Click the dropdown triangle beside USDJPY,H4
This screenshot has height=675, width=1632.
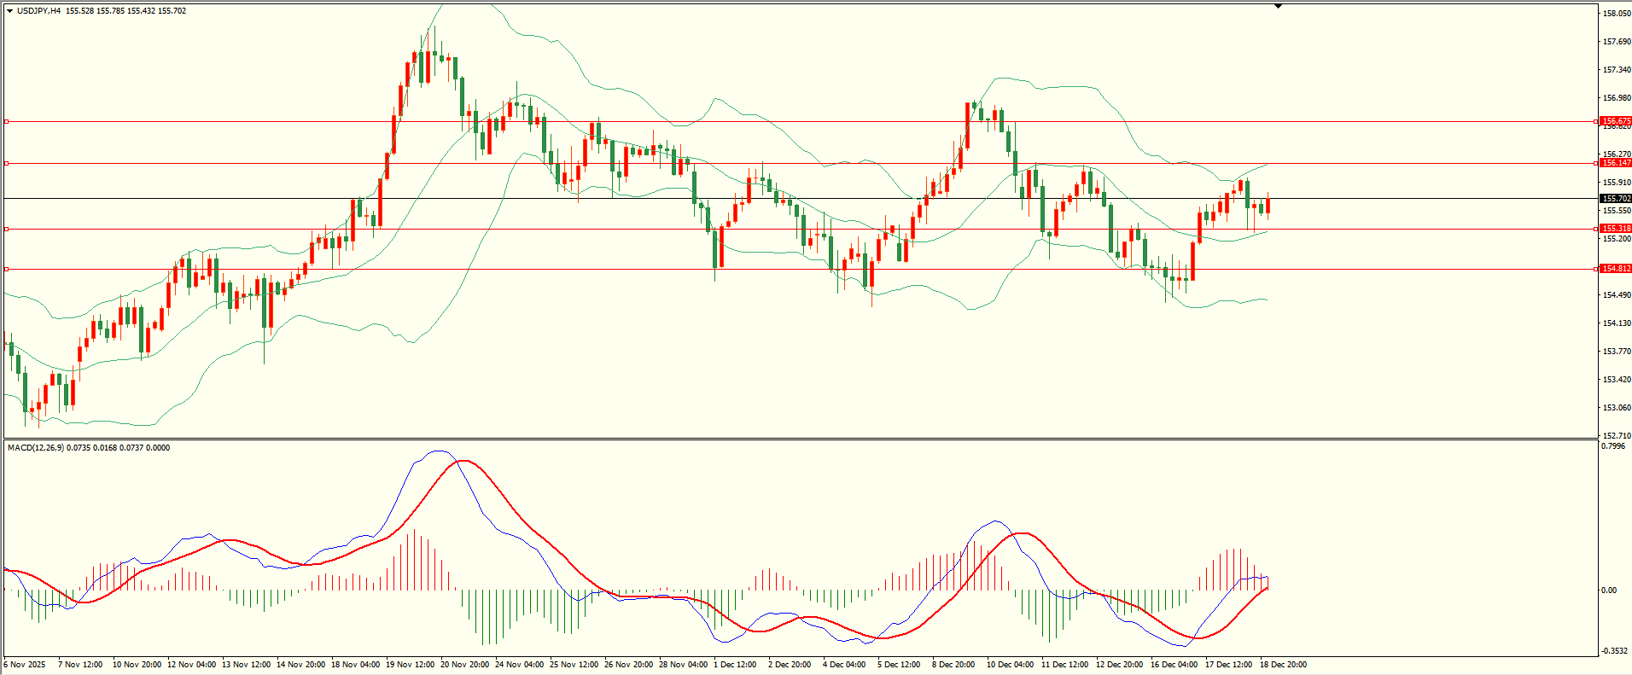coord(9,11)
